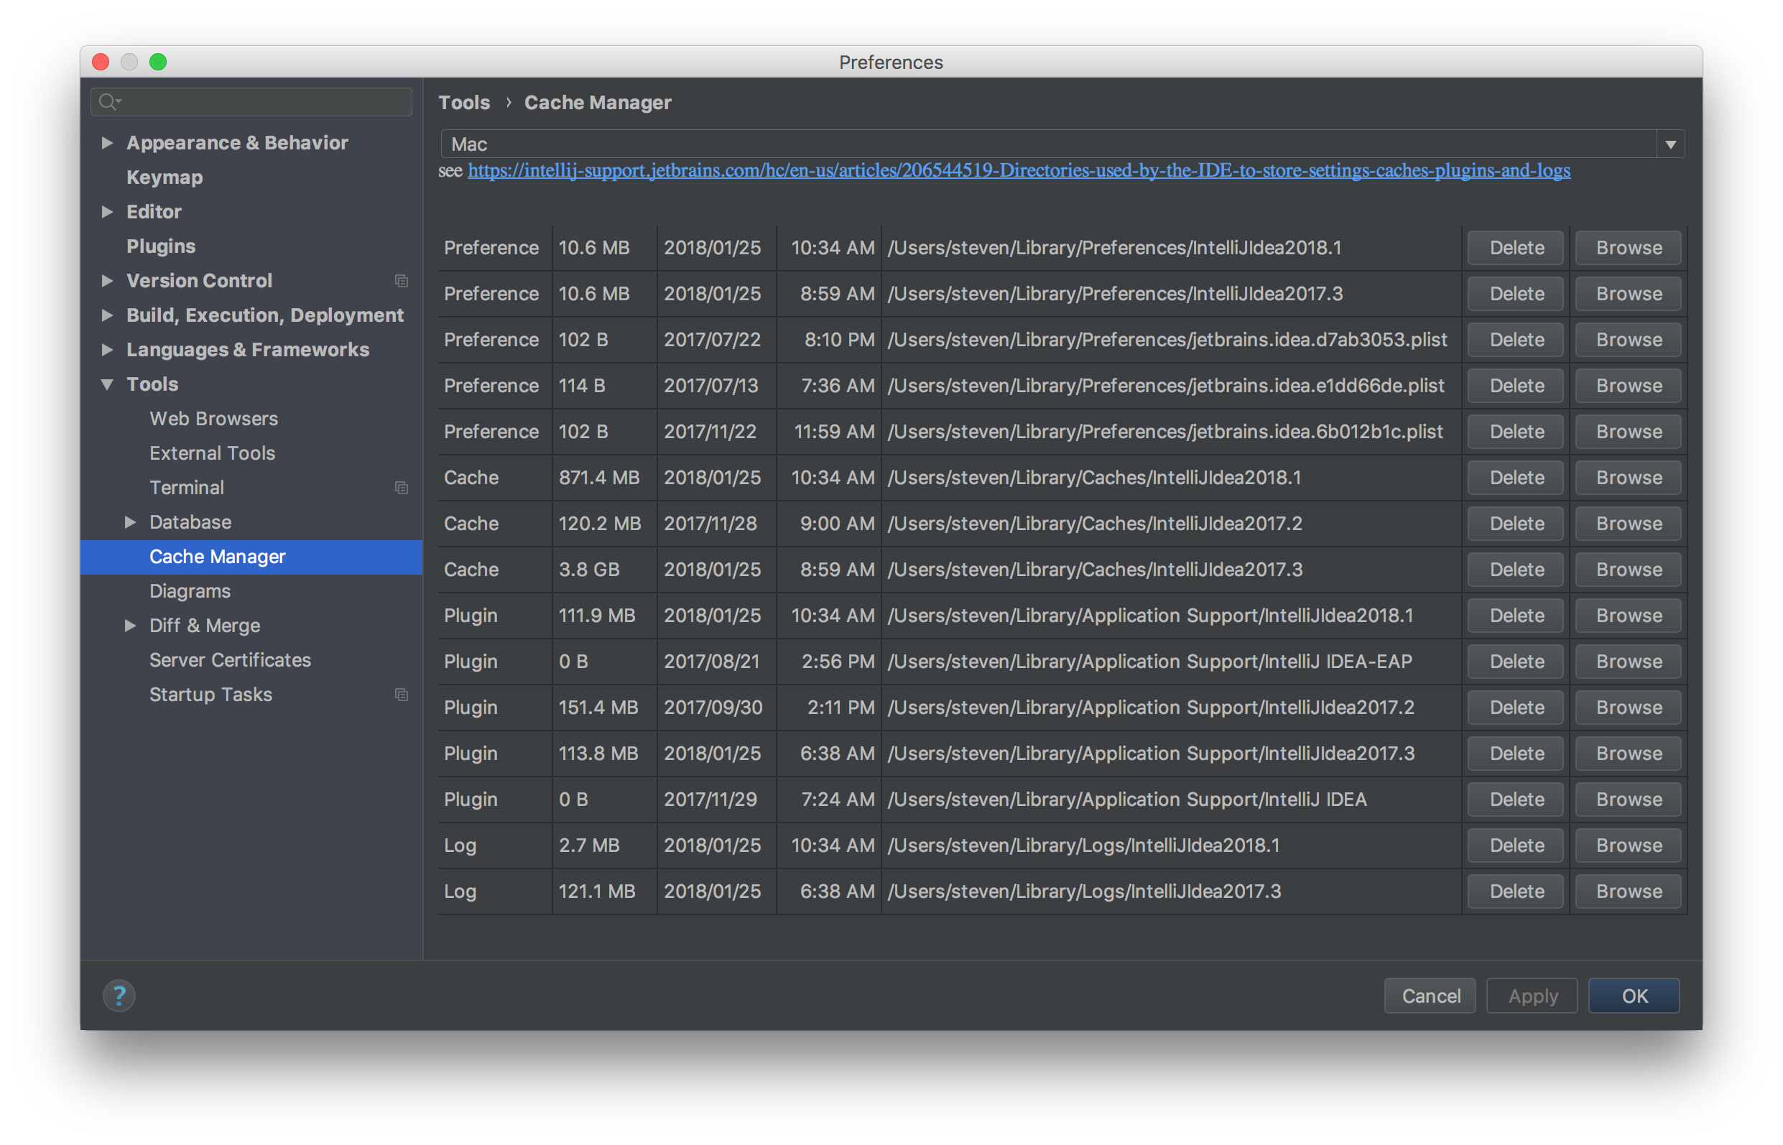This screenshot has height=1145, width=1783.
Task: Browse Application Support/IntelliJ IDEA folder
Action: 1629,799
